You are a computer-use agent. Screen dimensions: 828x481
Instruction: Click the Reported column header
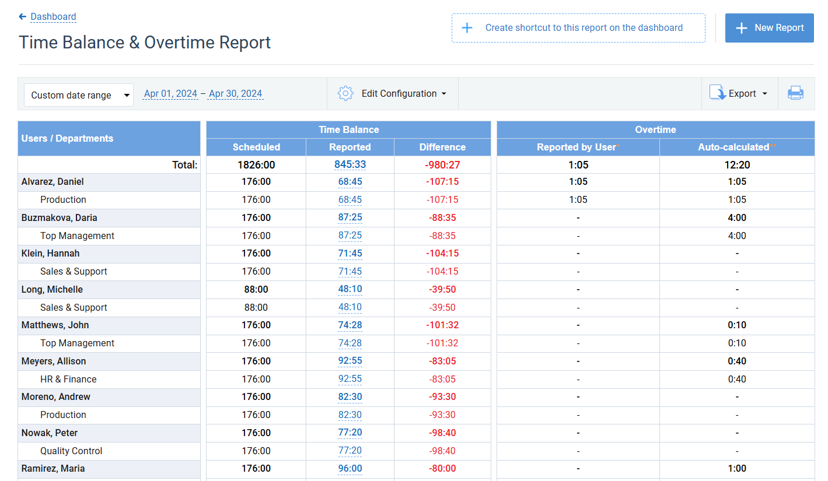[350, 148]
